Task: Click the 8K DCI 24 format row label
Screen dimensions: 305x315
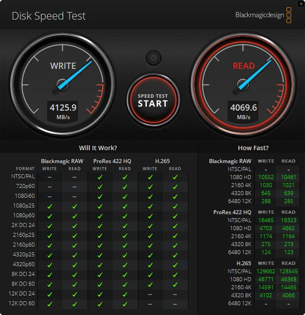Action: (x=23, y=274)
